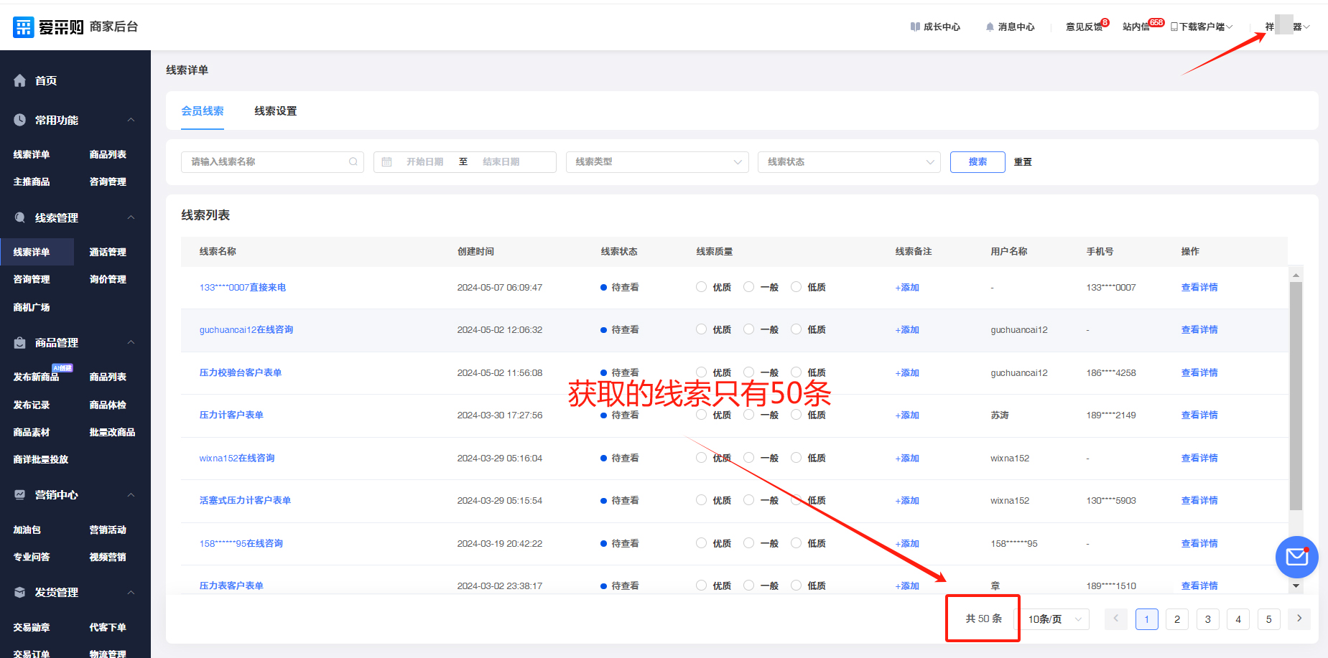The width and height of the screenshot is (1328, 658).
Task: Select 优质 for the 133****0007直接来电 row
Action: [x=702, y=287]
